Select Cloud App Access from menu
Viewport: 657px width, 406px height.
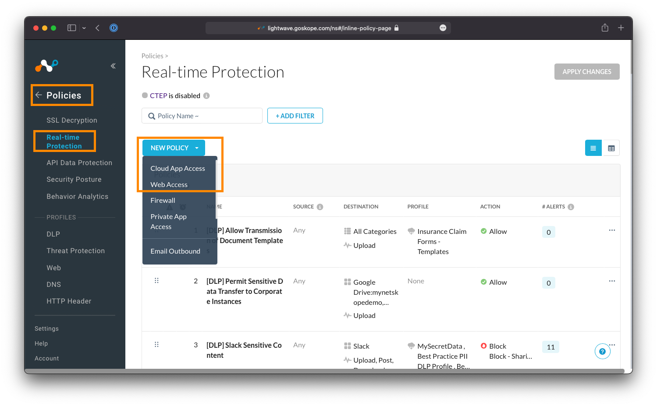(x=178, y=169)
